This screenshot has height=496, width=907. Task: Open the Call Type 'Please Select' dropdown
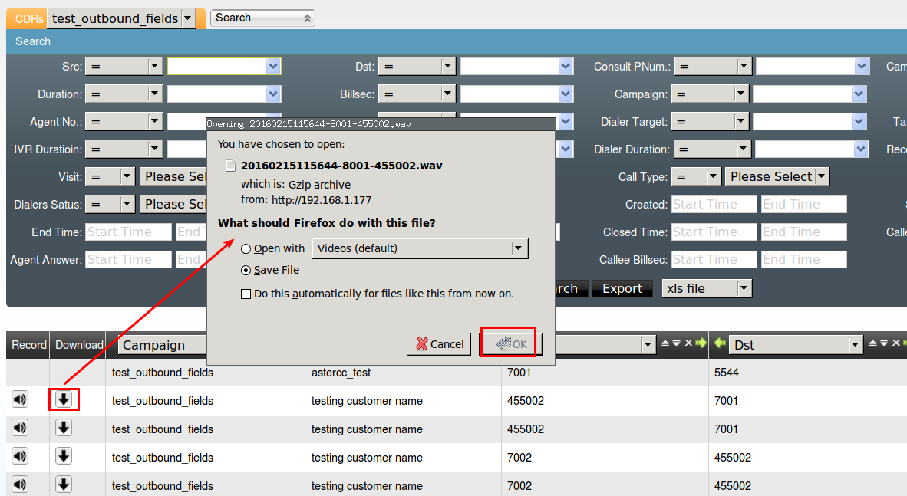tap(777, 177)
